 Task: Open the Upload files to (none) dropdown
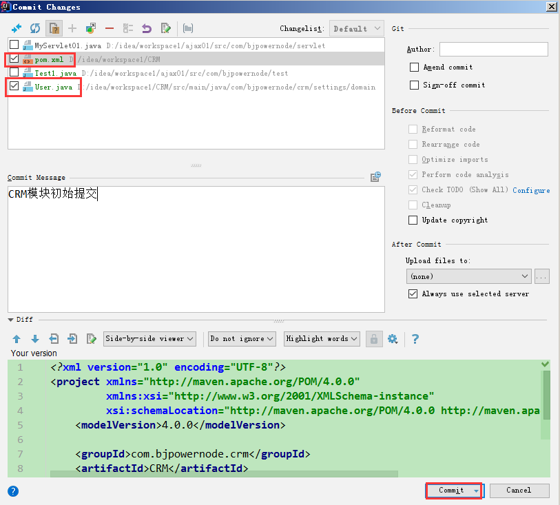point(468,276)
